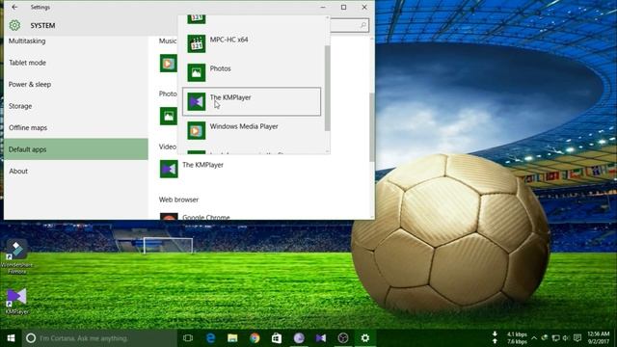This screenshot has height=347, width=617.
Task: Choose Photos from the app picker list
Action: (x=252, y=72)
